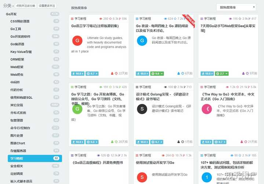Click the POPULAR ribbon on the Go 夜读 card
Image resolution: width=264 pixels, height=184 pixels.
(x=189, y=21)
